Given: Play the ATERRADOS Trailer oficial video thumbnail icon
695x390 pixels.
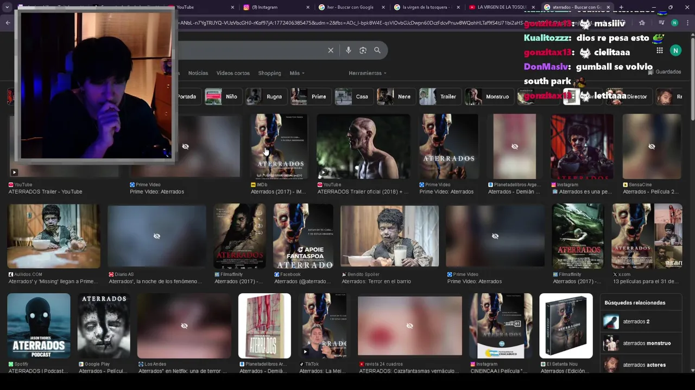Looking at the screenshot, I should click(323, 173).
